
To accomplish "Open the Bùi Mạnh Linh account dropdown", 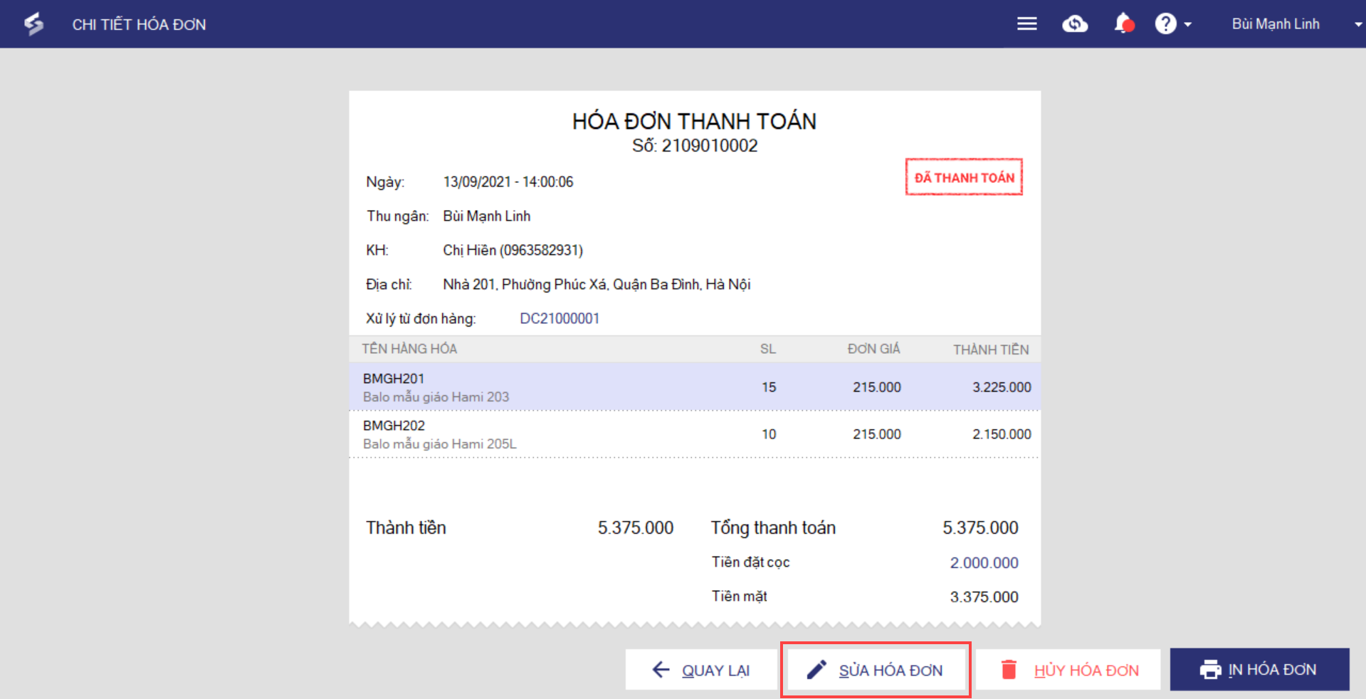I will point(1275,24).
